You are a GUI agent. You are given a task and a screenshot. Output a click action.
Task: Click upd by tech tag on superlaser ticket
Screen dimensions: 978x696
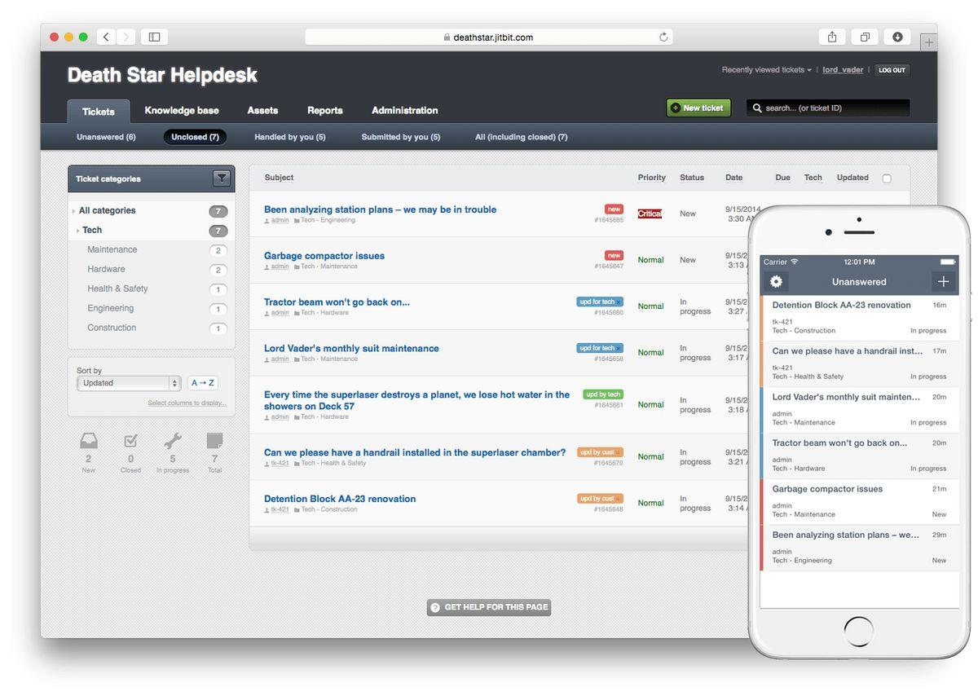coord(603,394)
